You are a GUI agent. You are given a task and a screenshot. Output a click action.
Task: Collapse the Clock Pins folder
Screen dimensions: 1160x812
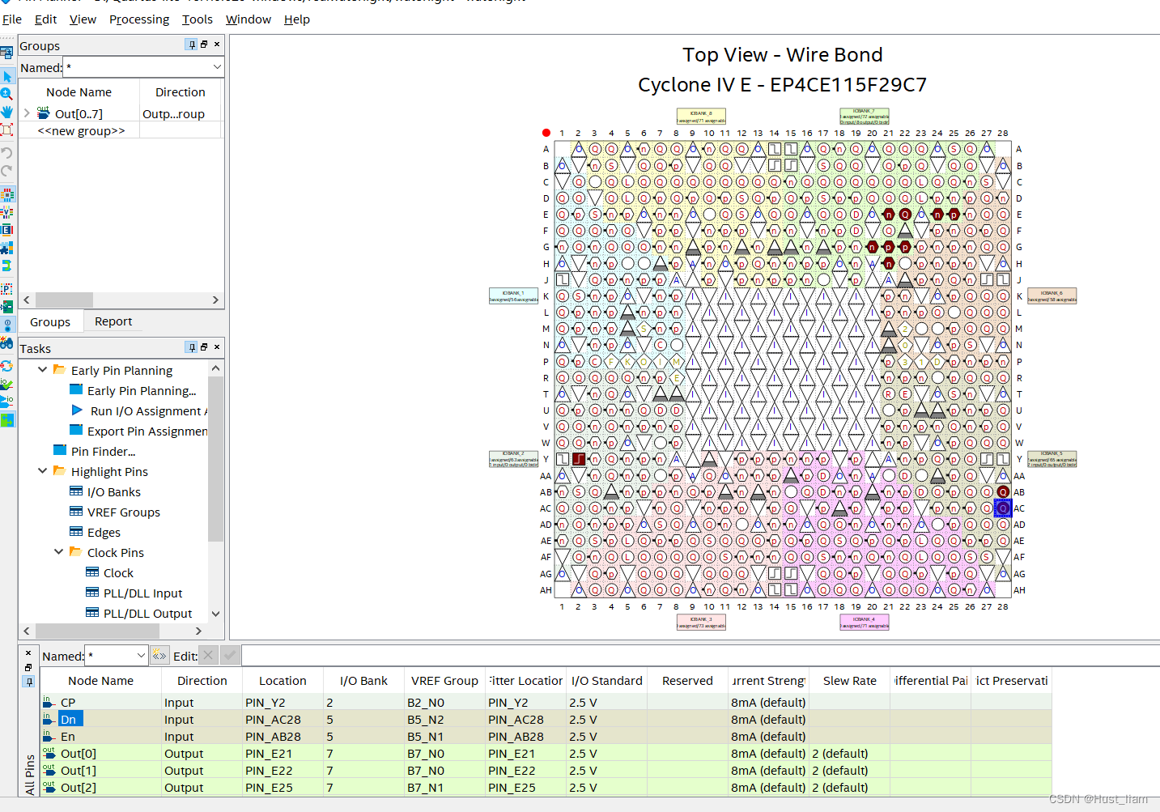point(59,551)
